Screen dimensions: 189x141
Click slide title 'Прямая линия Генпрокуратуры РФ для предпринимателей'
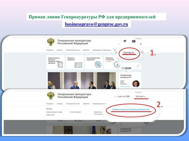pyautogui.click(x=92, y=17)
